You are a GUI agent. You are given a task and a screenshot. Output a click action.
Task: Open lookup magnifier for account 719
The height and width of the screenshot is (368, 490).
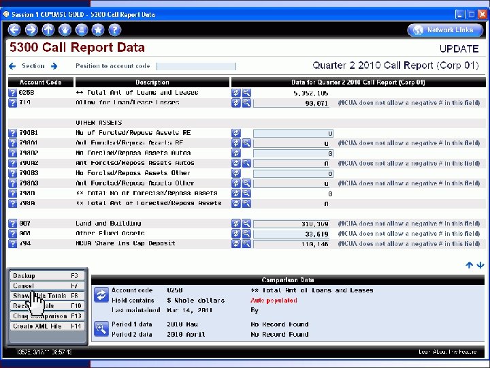click(x=246, y=103)
